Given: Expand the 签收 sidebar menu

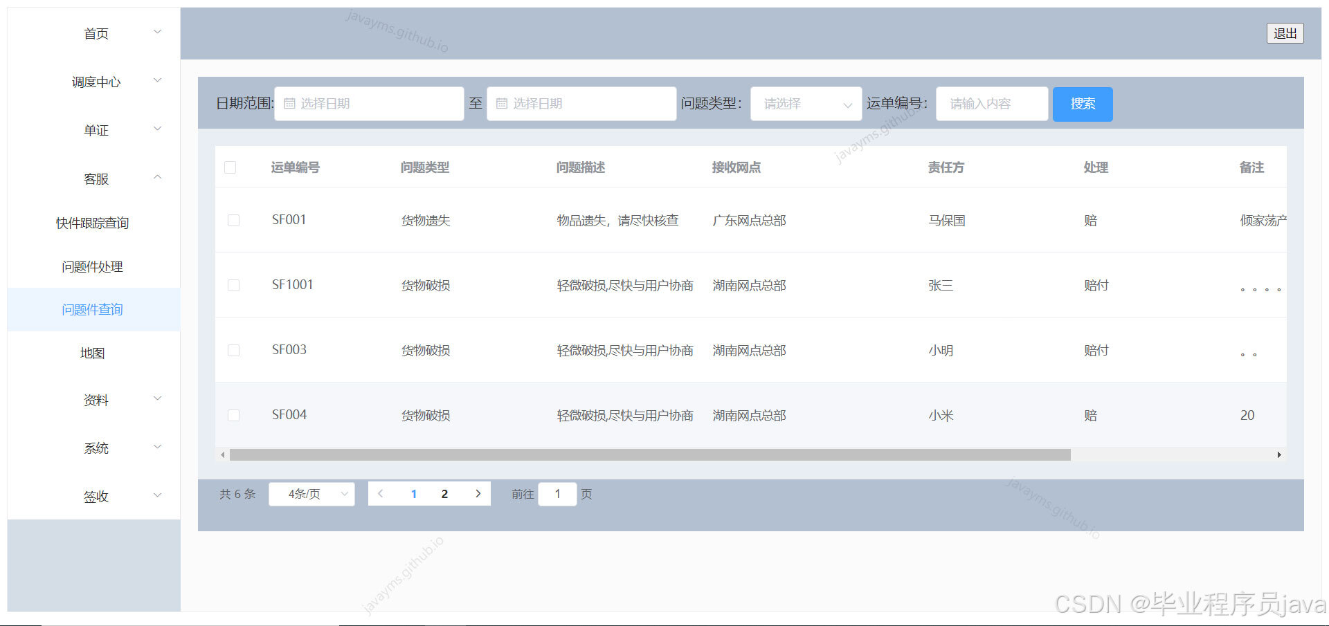Looking at the screenshot, I should tap(94, 496).
